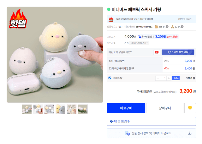
Task: Open help icon next to 288 EA
Action: tap(167, 27)
